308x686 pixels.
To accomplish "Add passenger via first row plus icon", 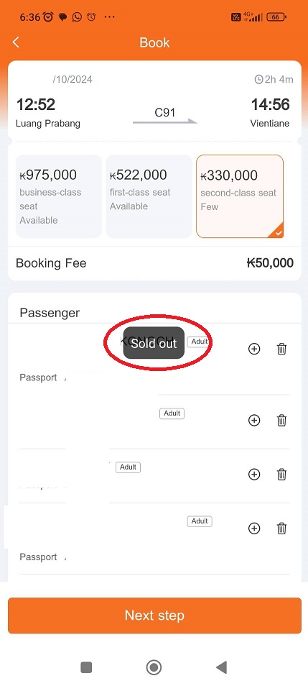I will [x=254, y=349].
